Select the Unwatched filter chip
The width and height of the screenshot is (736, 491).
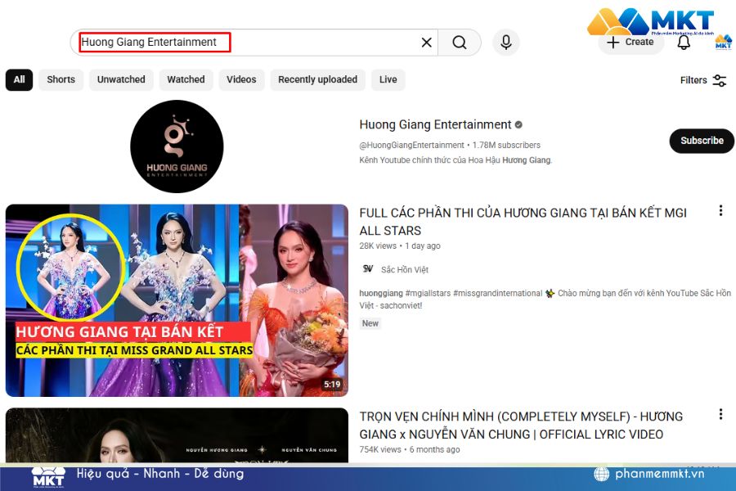click(x=121, y=79)
